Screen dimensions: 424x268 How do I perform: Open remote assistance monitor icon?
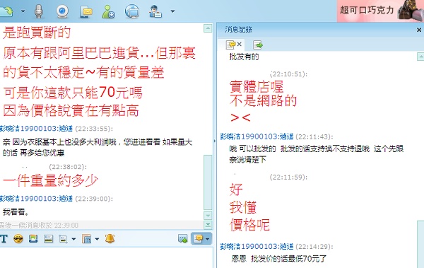click(132, 11)
